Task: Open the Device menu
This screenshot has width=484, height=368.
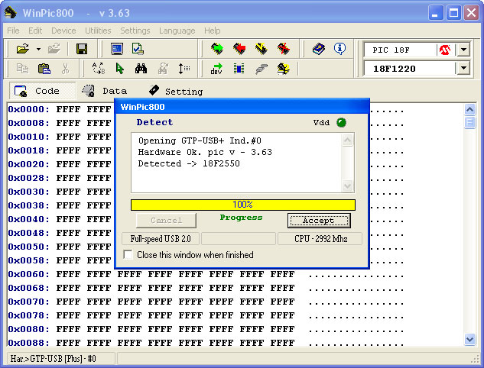Action: pyautogui.click(x=63, y=31)
